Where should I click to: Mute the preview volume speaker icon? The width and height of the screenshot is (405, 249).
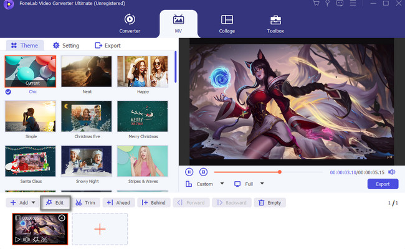tap(392, 172)
